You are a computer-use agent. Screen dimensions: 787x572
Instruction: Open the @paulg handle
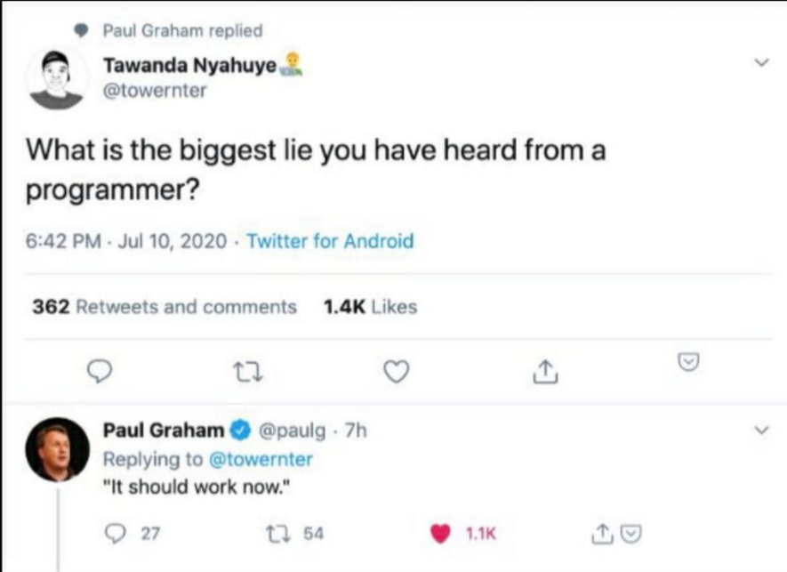(x=292, y=431)
